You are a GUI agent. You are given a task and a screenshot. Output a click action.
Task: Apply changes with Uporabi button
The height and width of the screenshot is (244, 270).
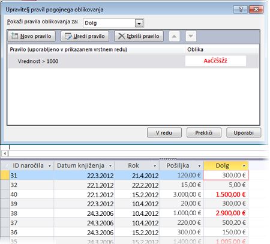[244, 132]
